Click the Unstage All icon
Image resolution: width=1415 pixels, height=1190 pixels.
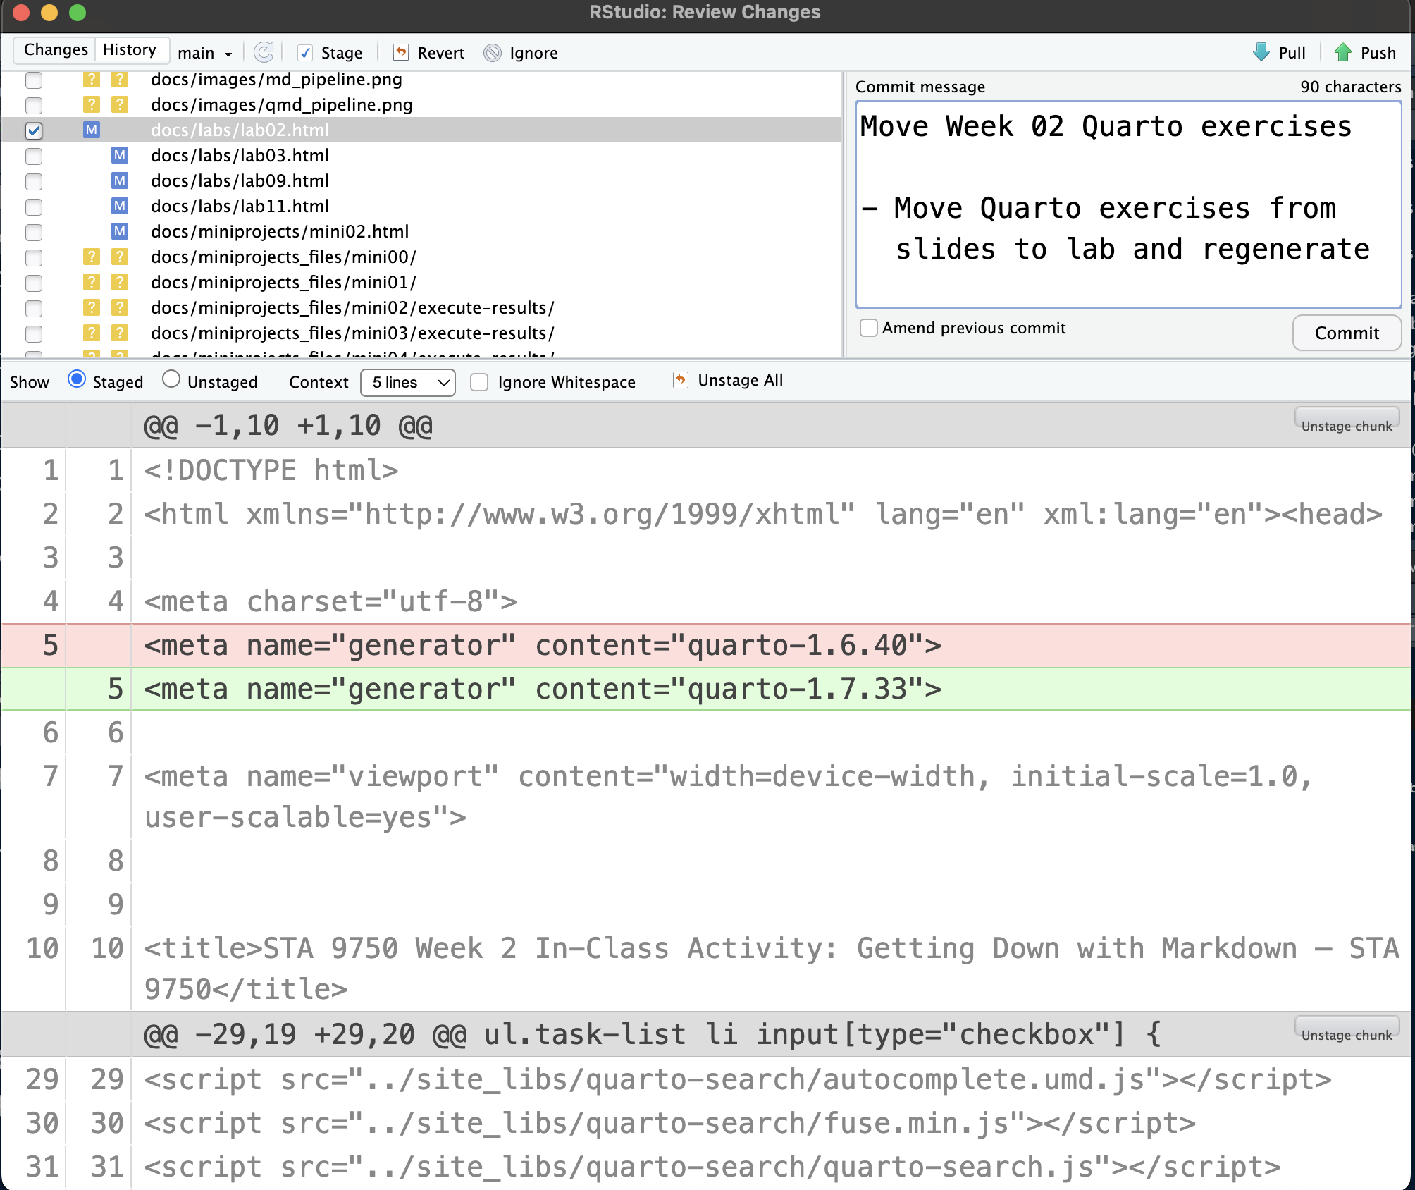[681, 381]
